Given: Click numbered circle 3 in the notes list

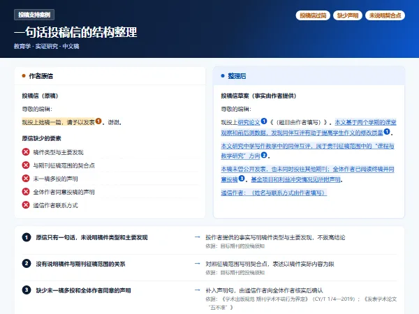Looking at the screenshot, I should click(27, 290).
